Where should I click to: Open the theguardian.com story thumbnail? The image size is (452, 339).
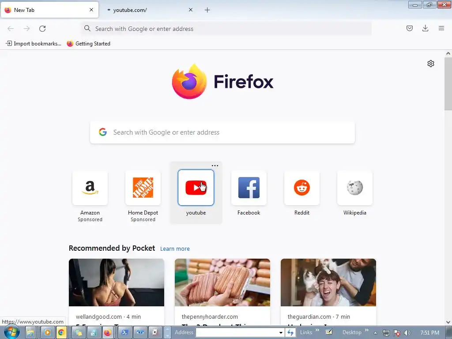click(328, 282)
